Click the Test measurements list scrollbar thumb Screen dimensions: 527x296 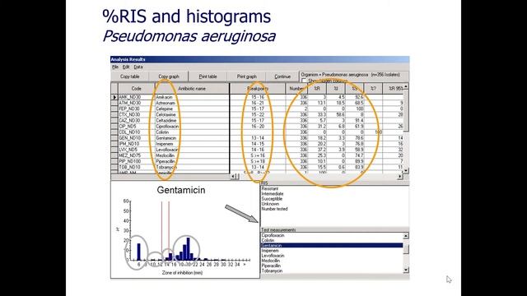(x=406, y=249)
